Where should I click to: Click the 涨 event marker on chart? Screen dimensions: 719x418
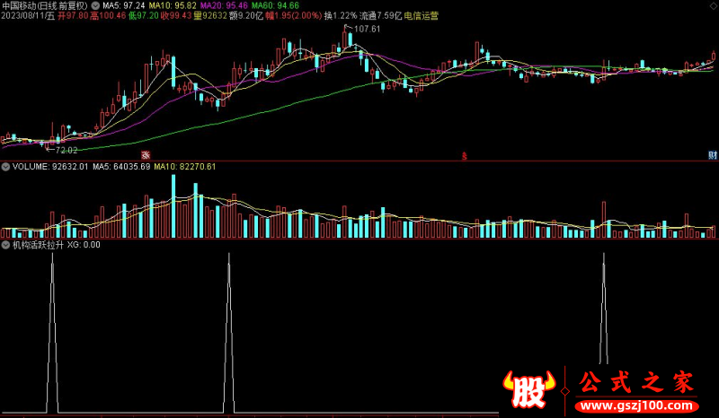click(146, 156)
